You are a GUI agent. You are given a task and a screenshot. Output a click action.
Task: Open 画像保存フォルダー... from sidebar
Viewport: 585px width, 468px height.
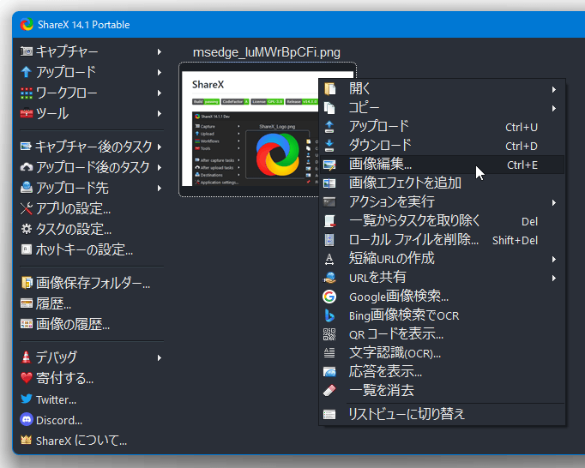pyautogui.click(x=92, y=283)
